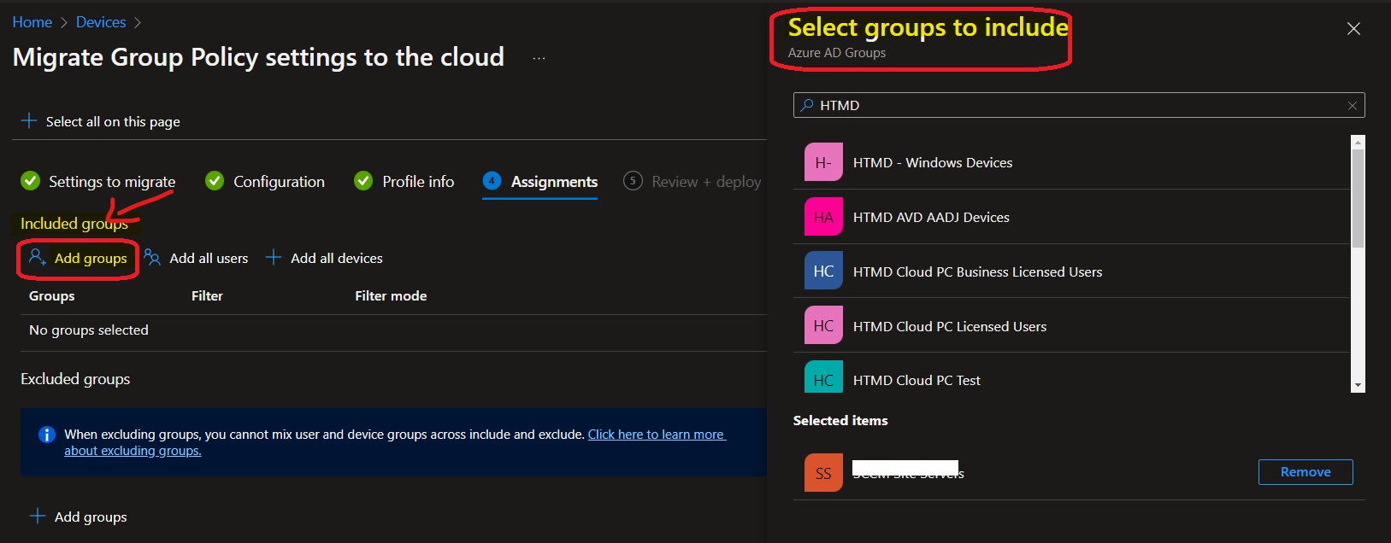Remove the selected SS group
The image size is (1391, 543).
[x=1306, y=472]
